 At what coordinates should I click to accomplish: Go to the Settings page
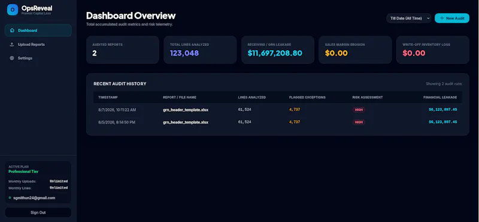pos(38,58)
